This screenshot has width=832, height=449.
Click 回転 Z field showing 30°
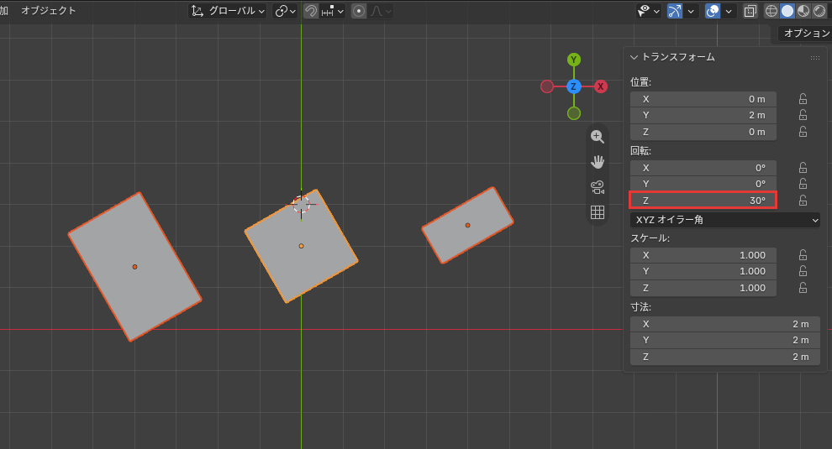point(703,201)
